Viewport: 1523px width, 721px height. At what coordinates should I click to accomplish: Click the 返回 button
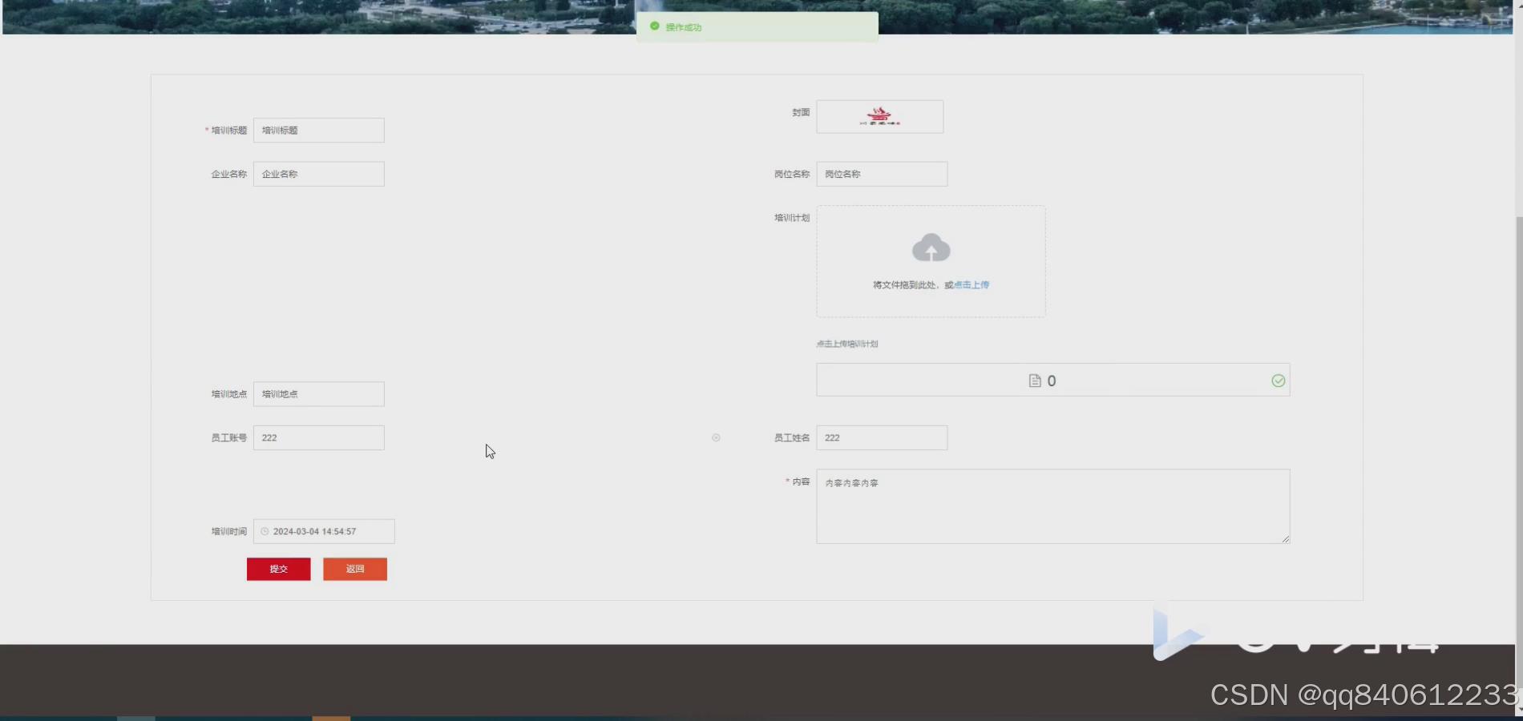coord(355,569)
